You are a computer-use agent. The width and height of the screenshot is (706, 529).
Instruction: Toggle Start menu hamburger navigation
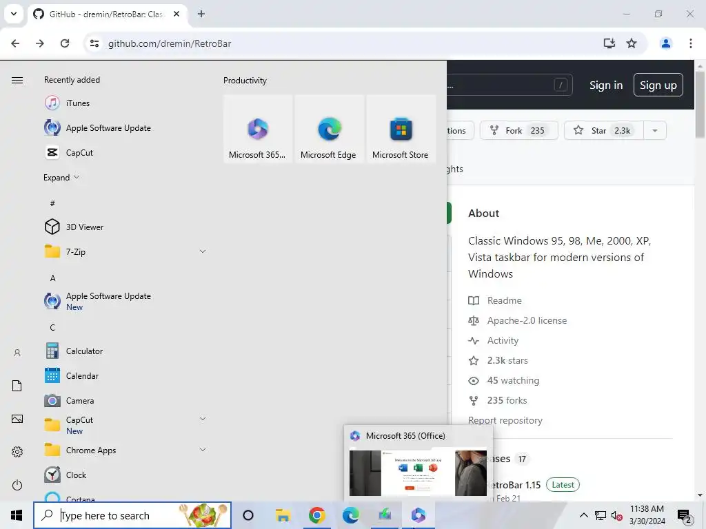pos(17,80)
